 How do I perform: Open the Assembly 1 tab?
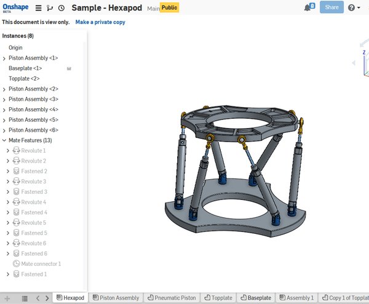[x=296, y=298]
